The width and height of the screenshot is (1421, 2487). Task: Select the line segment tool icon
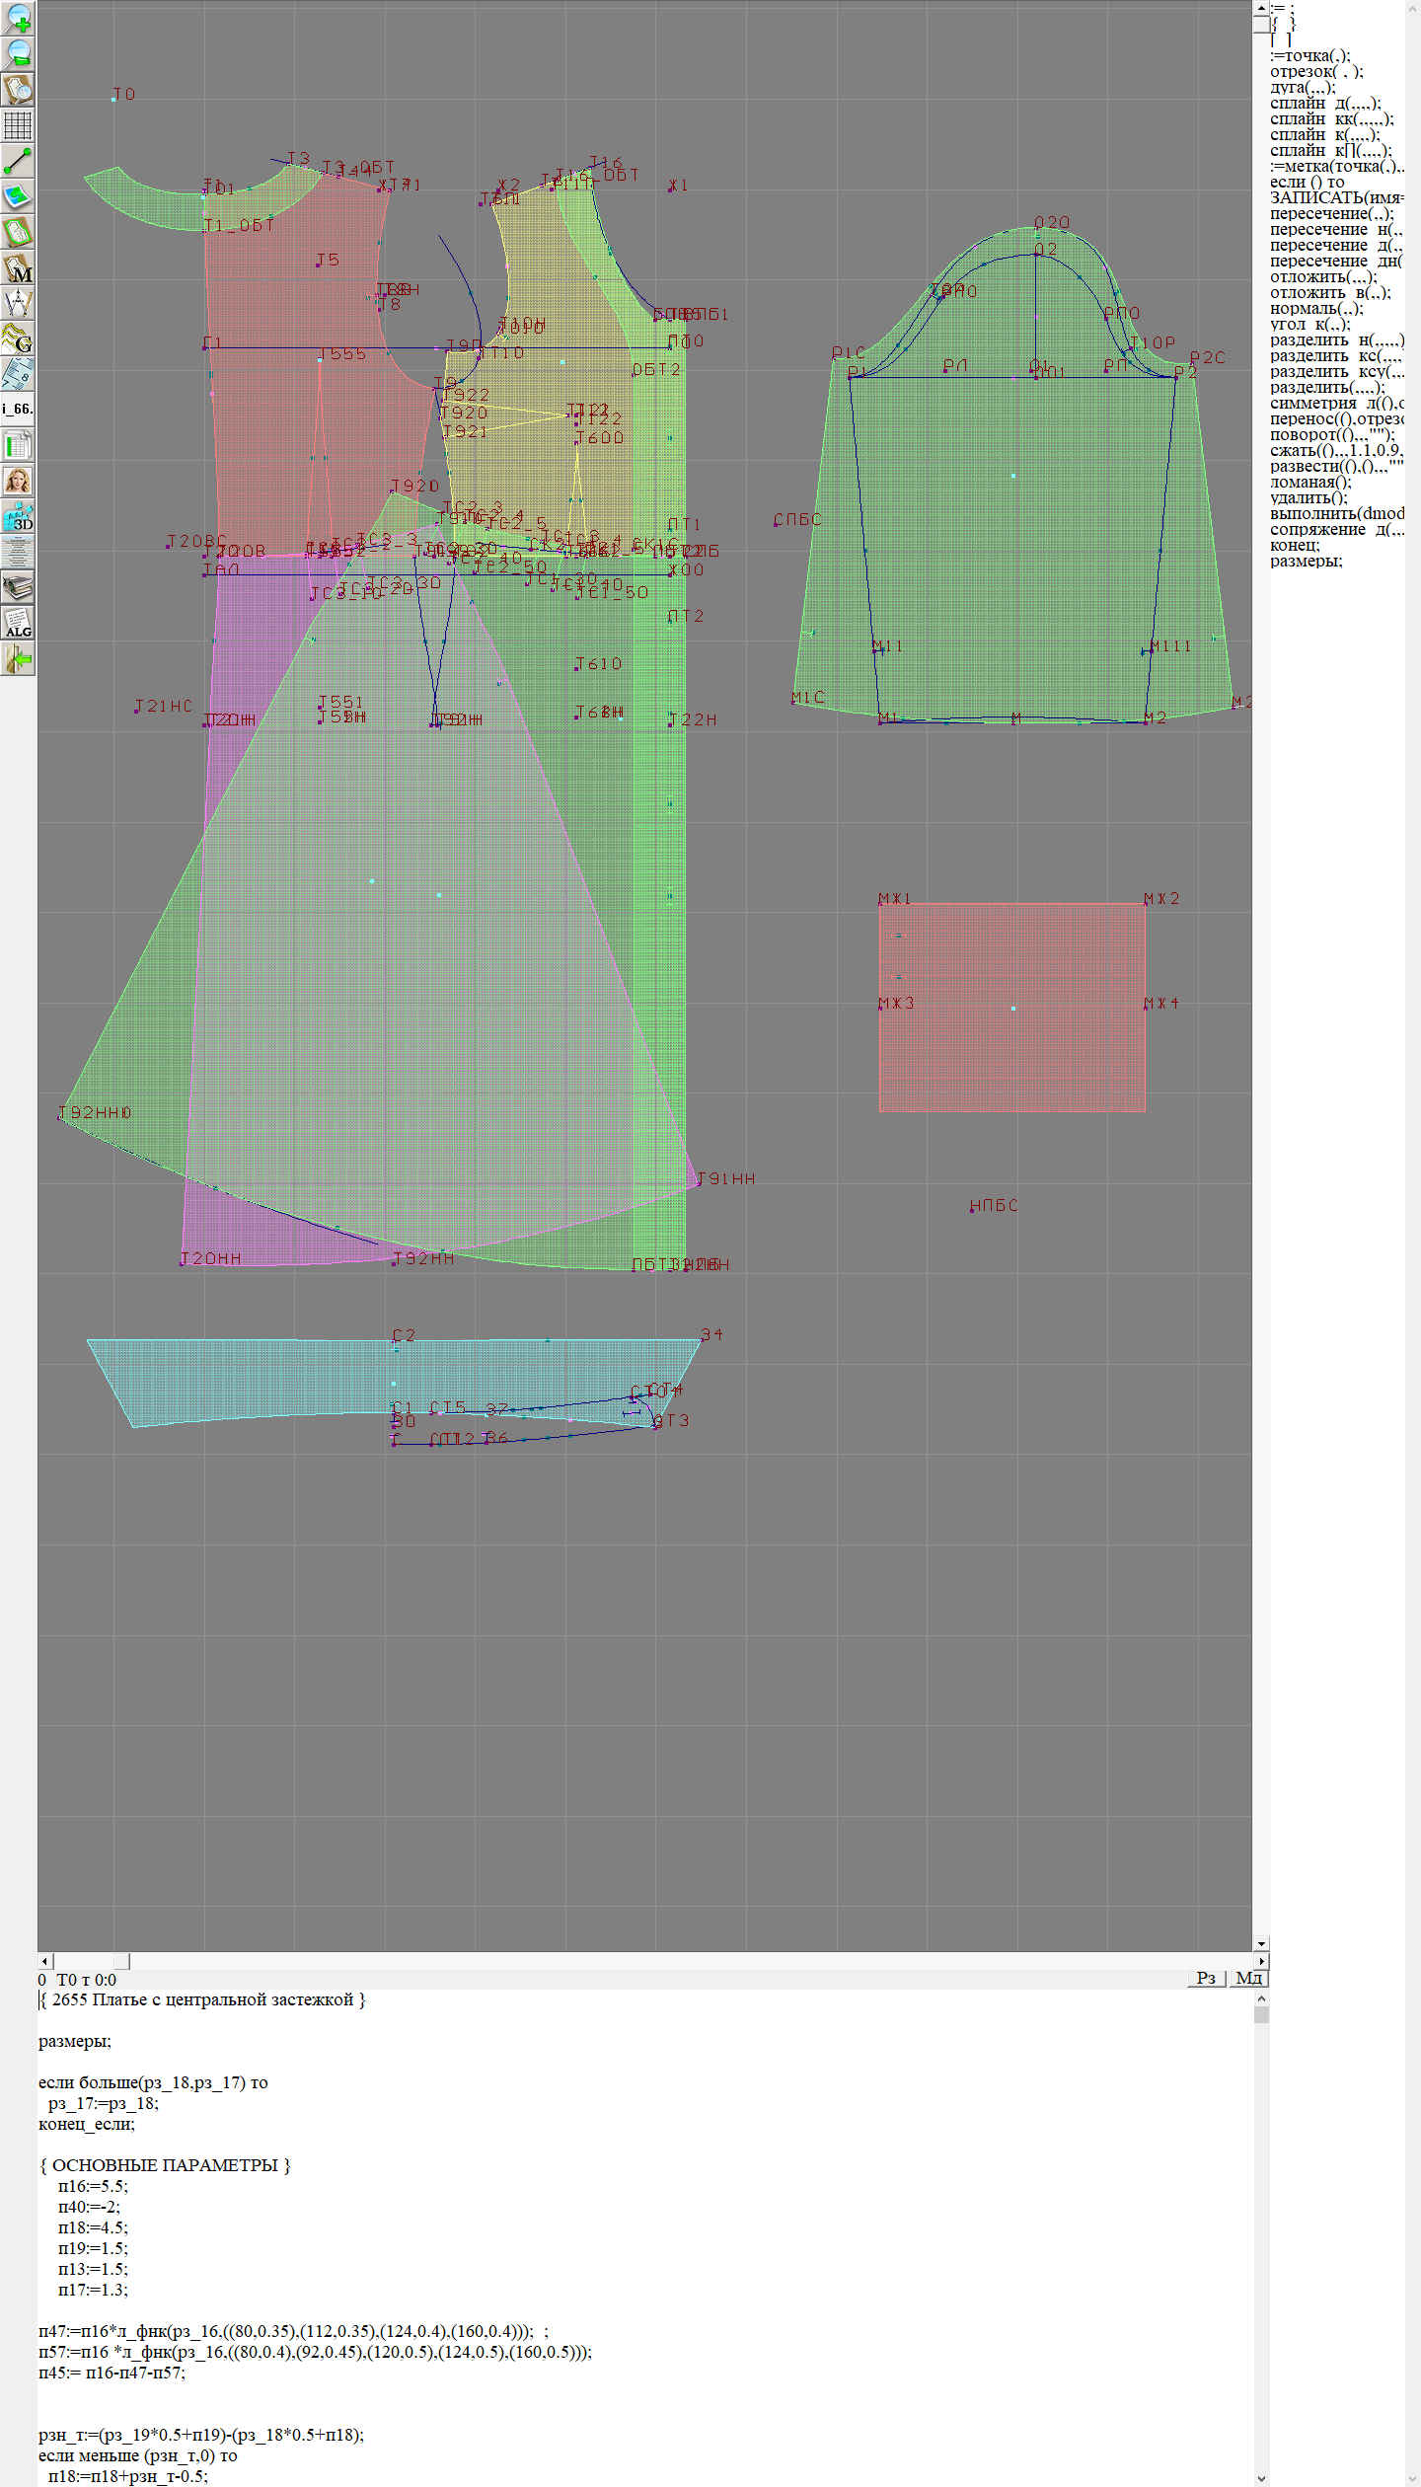[18, 161]
